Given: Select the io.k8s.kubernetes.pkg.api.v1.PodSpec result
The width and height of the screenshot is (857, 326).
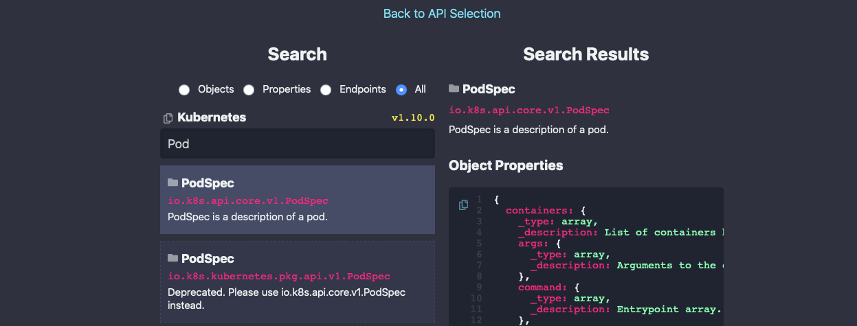Looking at the screenshot, I should point(279,277).
